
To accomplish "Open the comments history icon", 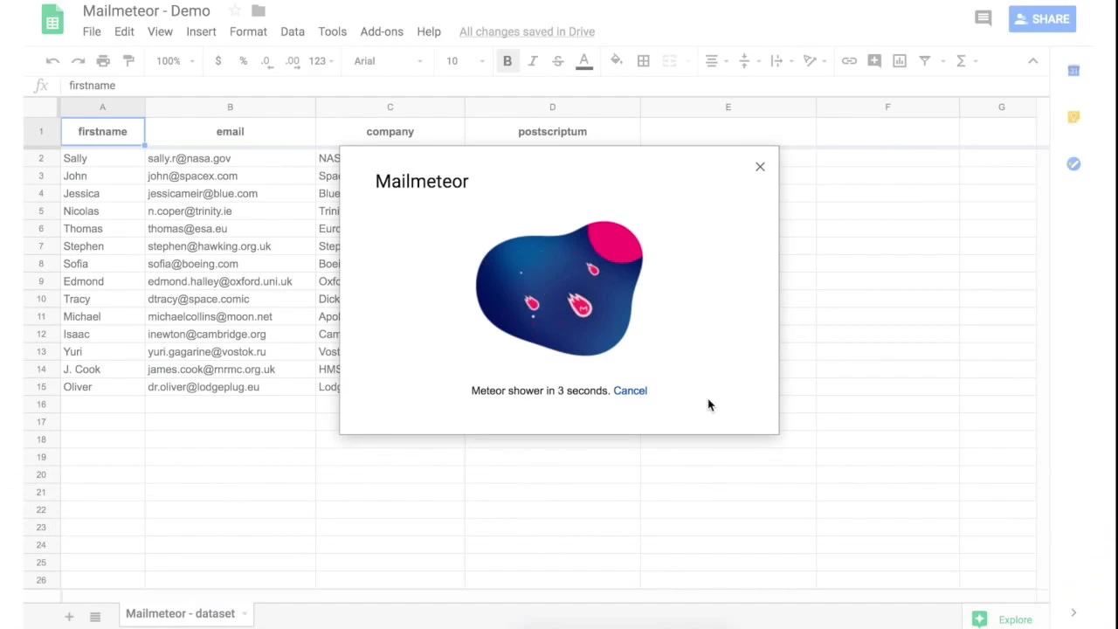I will tap(983, 18).
